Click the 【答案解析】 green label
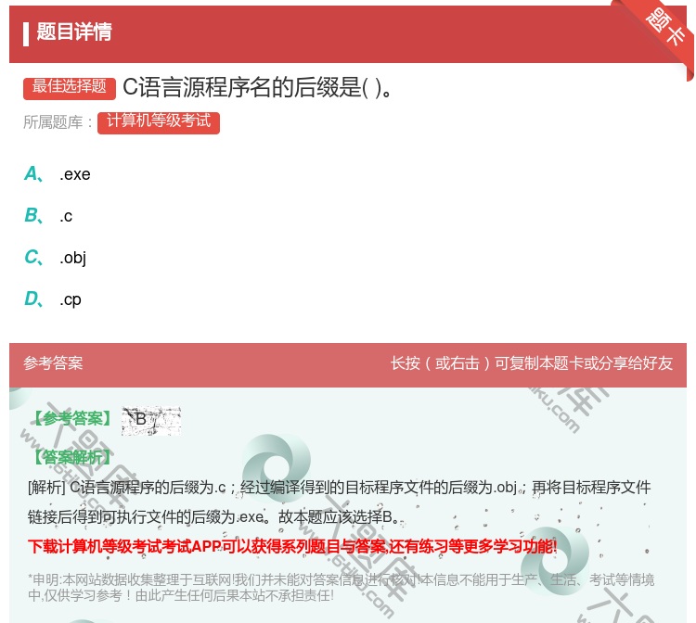This screenshot has width=696, height=623. point(71,457)
